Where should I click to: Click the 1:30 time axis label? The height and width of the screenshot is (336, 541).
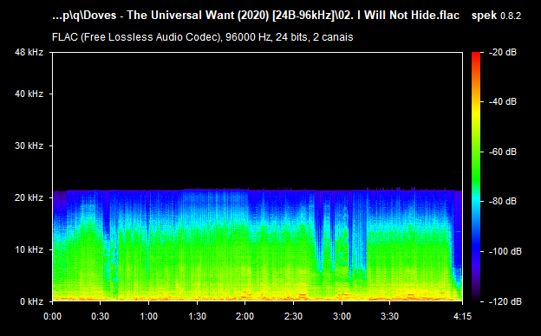197,316
